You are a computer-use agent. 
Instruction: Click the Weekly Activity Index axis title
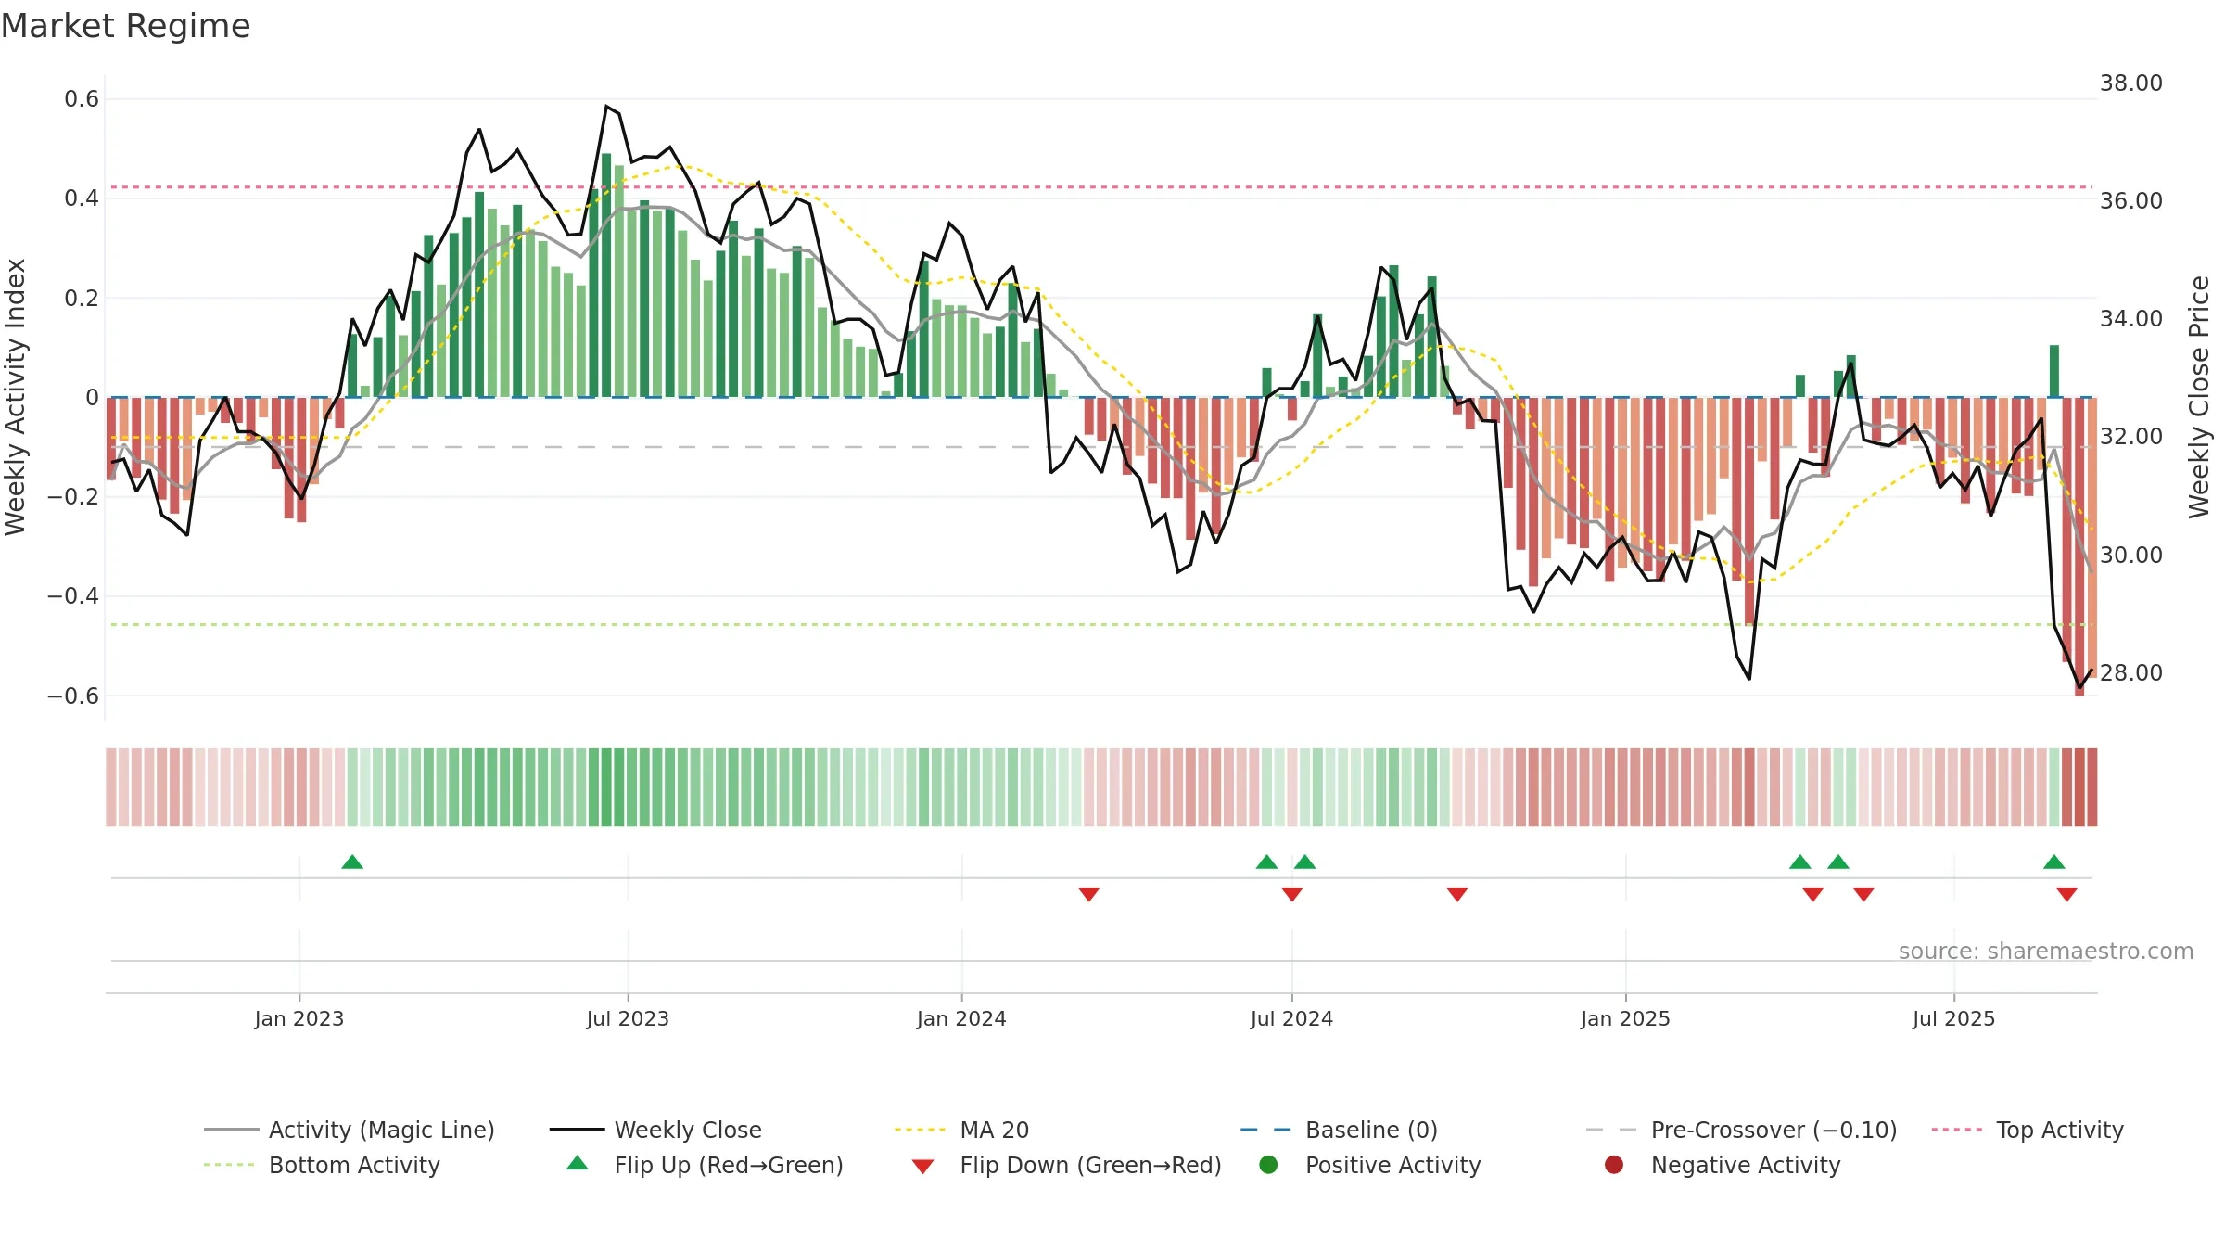[16, 397]
